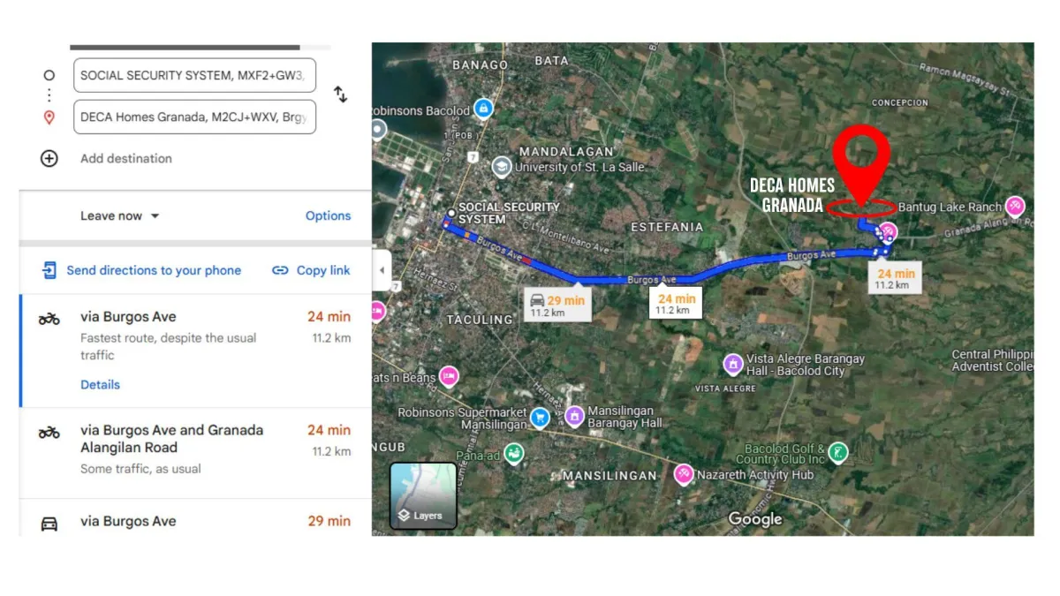Click the SOCIAL SECURITY SYSTEM origin field
The width and height of the screenshot is (1060, 596).
click(x=194, y=76)
